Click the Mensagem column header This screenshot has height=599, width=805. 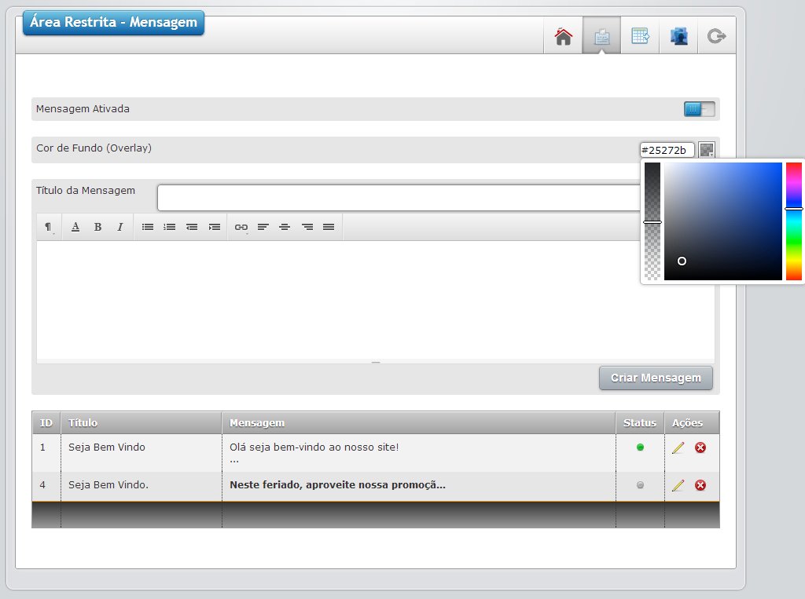(419, 422)
